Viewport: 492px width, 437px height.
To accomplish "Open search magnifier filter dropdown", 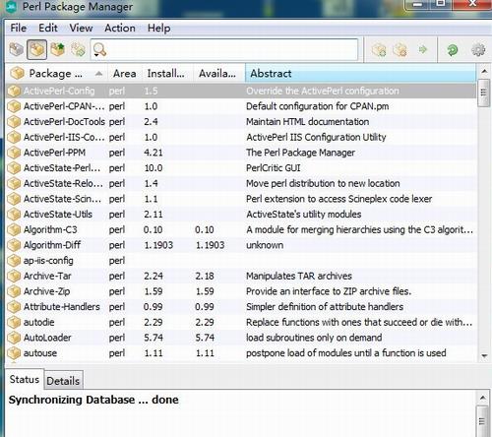I will coord(99,50).
